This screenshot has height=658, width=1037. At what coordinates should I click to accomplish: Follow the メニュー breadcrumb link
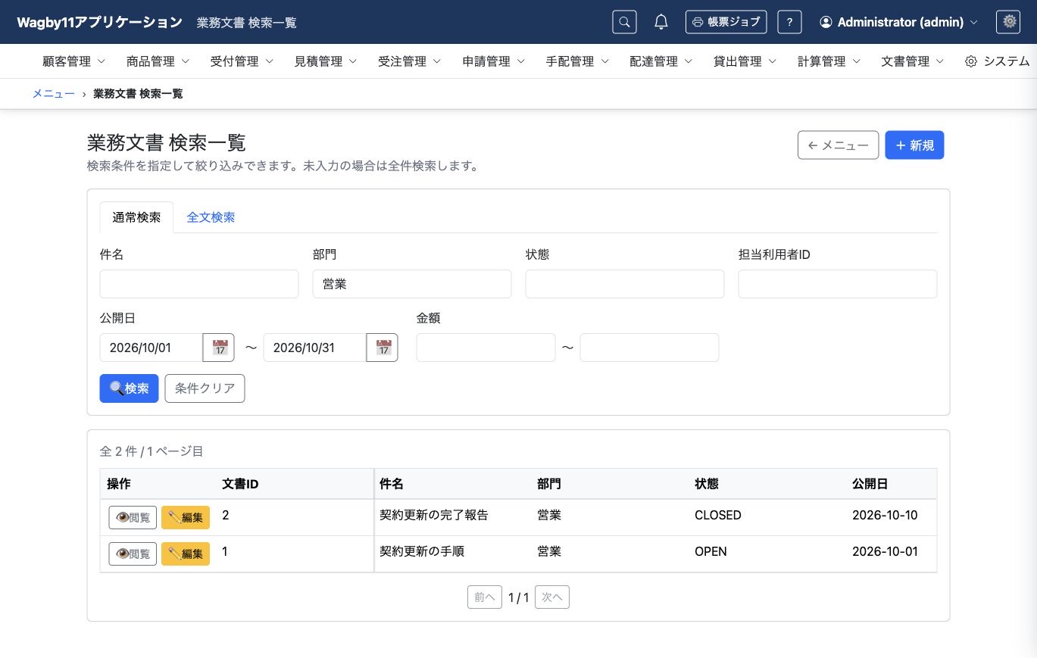coord(53,94)
